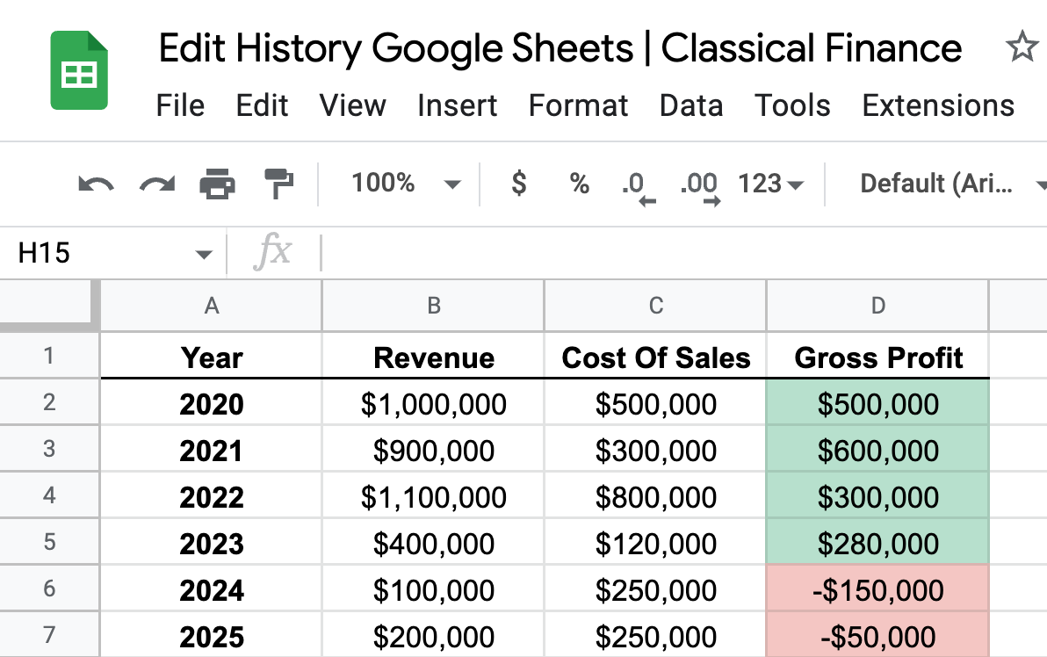
Task: Open the name box dropdown
Action: pos(204,252)
